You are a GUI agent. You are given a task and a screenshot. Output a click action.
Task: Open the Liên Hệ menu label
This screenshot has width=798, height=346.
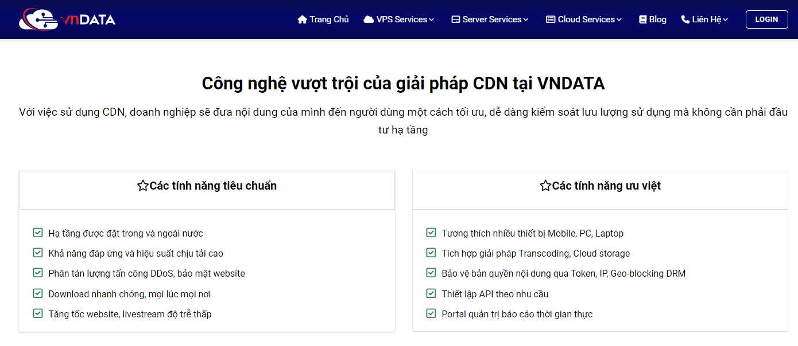(x=707, y=19)
